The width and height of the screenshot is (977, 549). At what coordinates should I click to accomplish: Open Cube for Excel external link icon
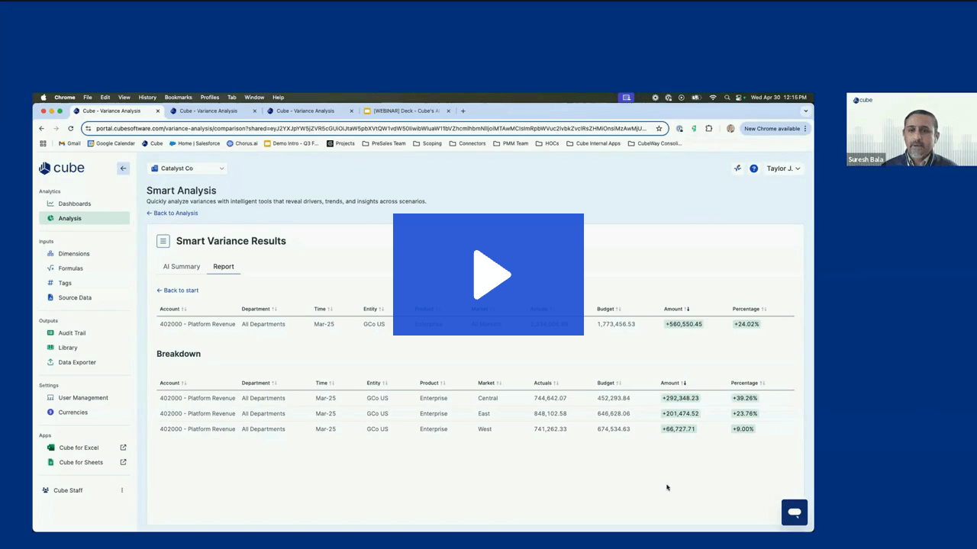pos(123,448)
